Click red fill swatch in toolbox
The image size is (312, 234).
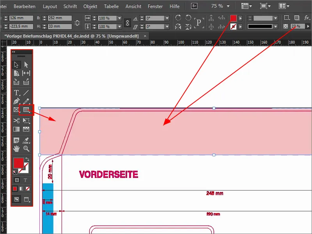[18, 163]
